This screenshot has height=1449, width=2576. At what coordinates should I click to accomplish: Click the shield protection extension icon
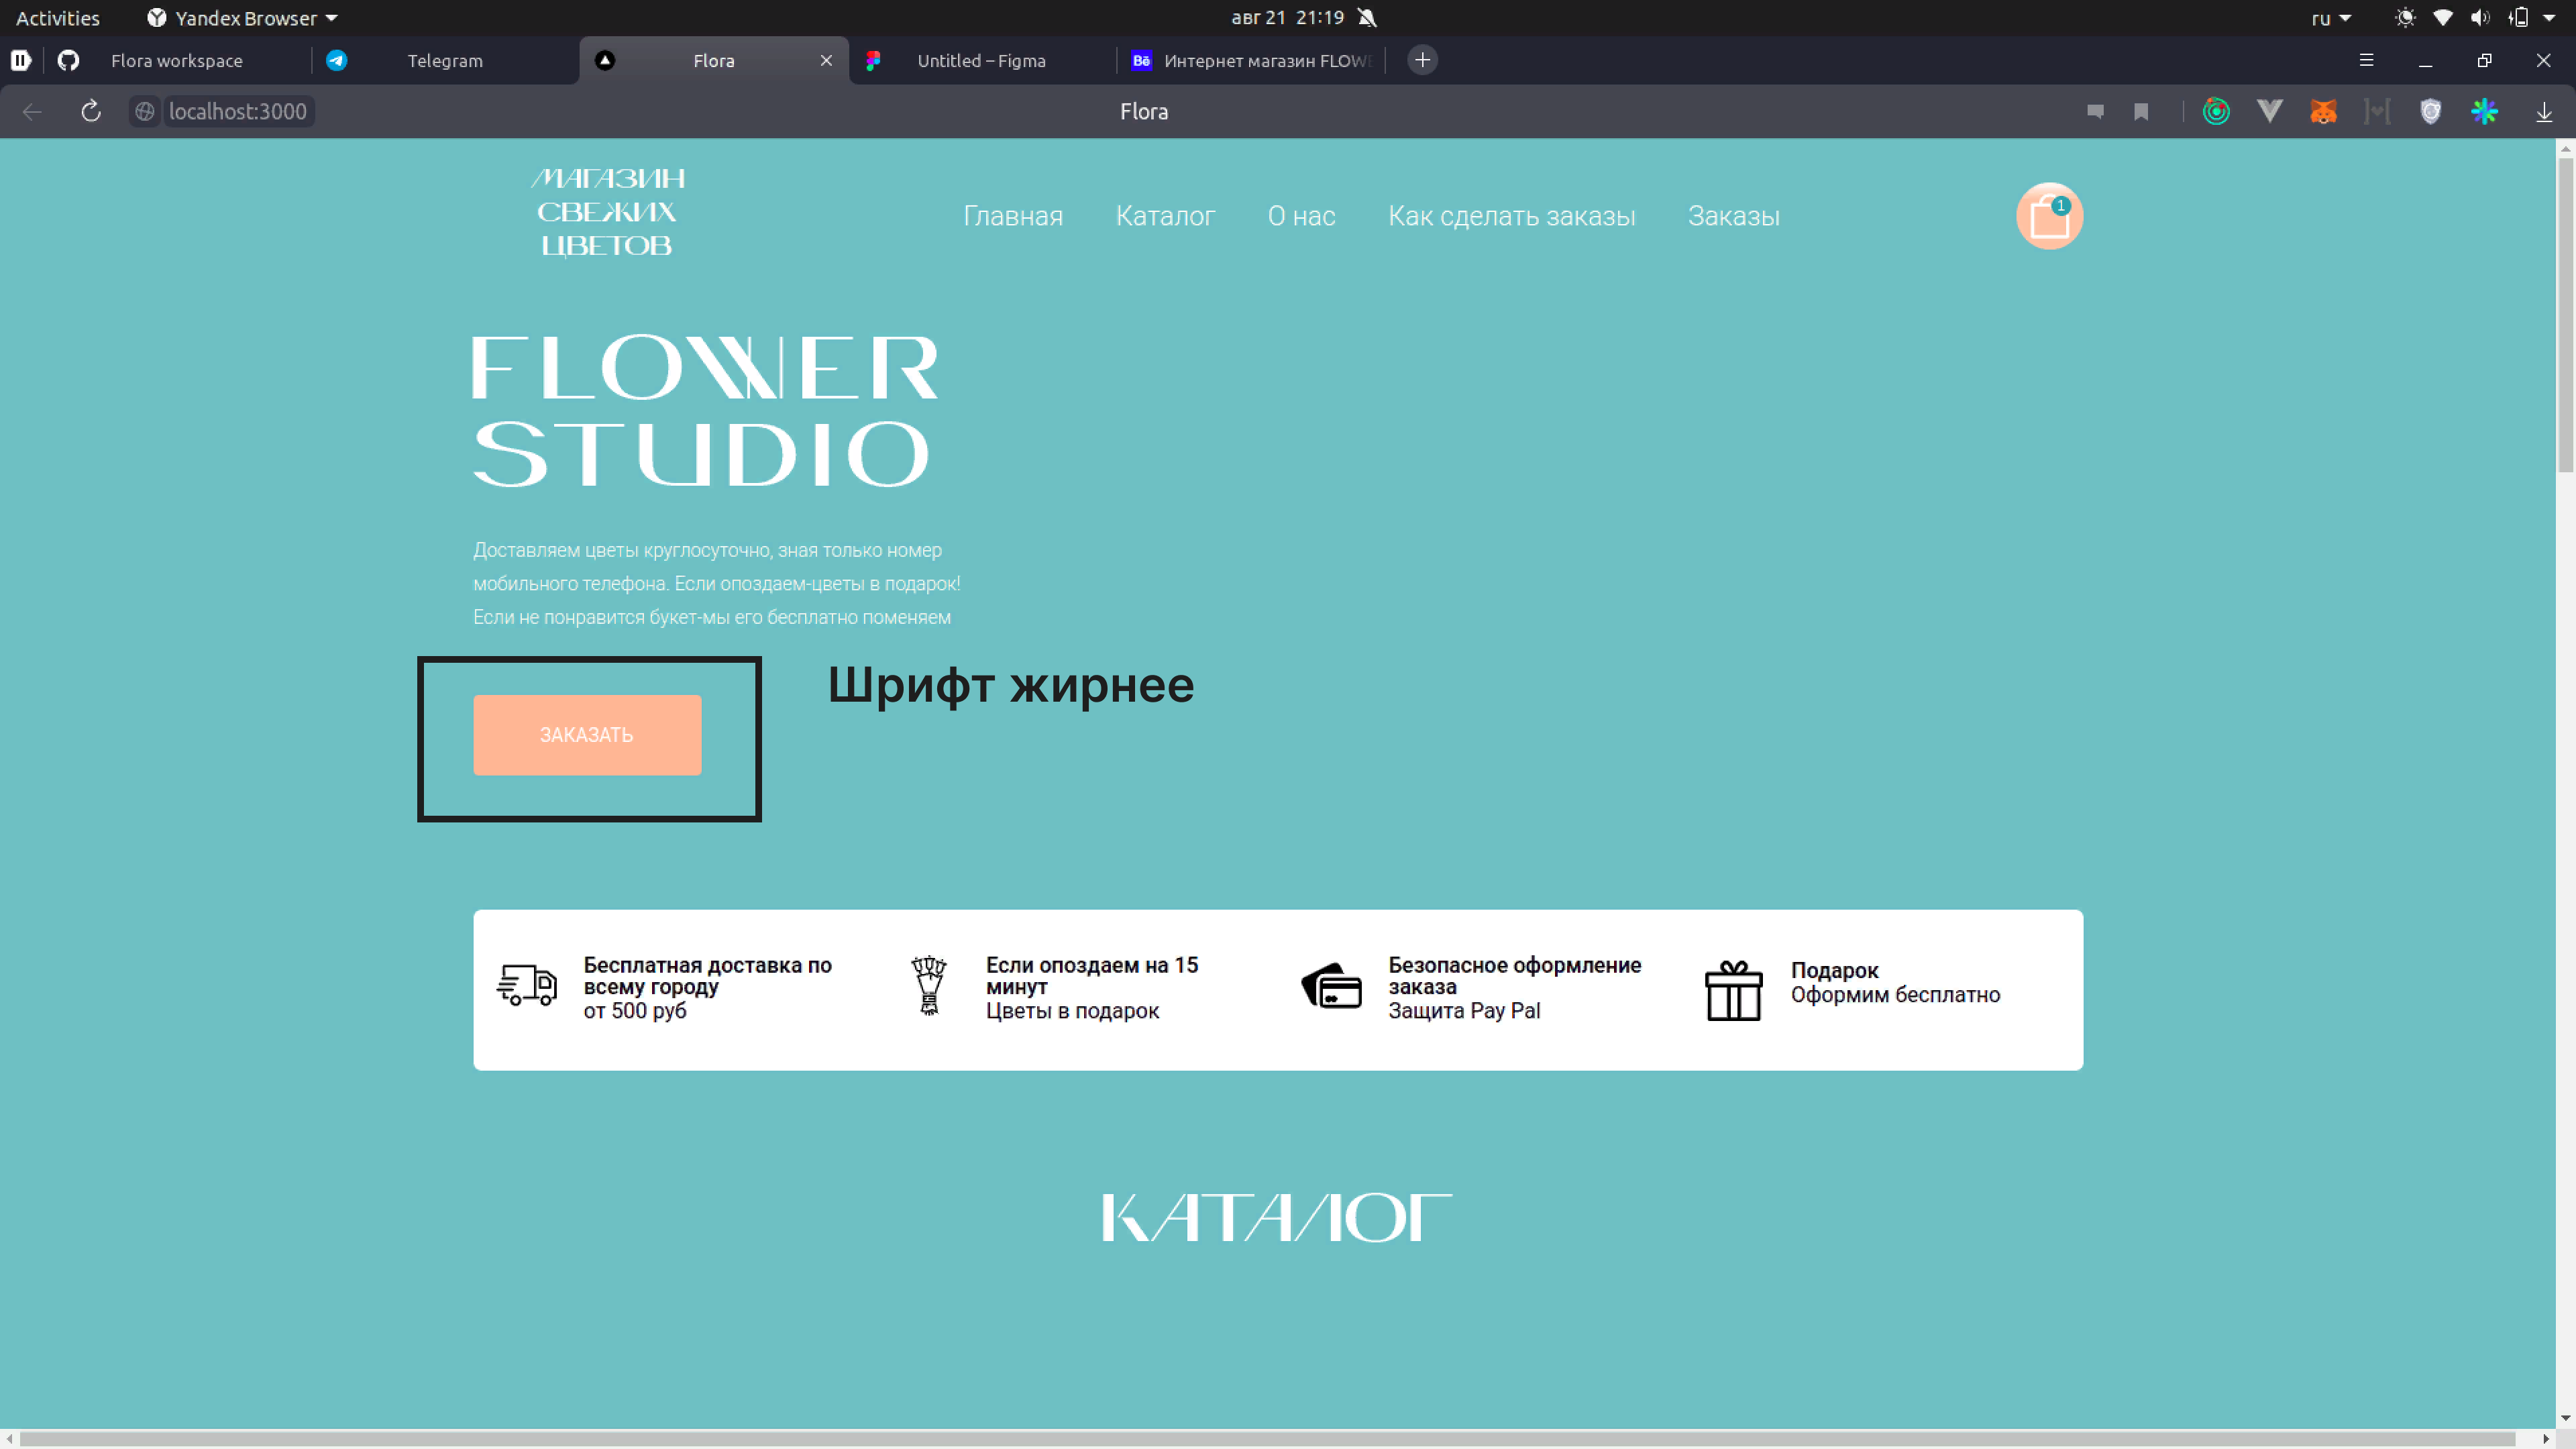pos(2430,111)
